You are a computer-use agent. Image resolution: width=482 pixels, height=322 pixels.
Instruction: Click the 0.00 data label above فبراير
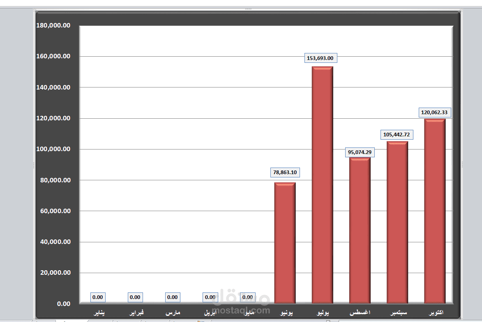coord(135,297)
